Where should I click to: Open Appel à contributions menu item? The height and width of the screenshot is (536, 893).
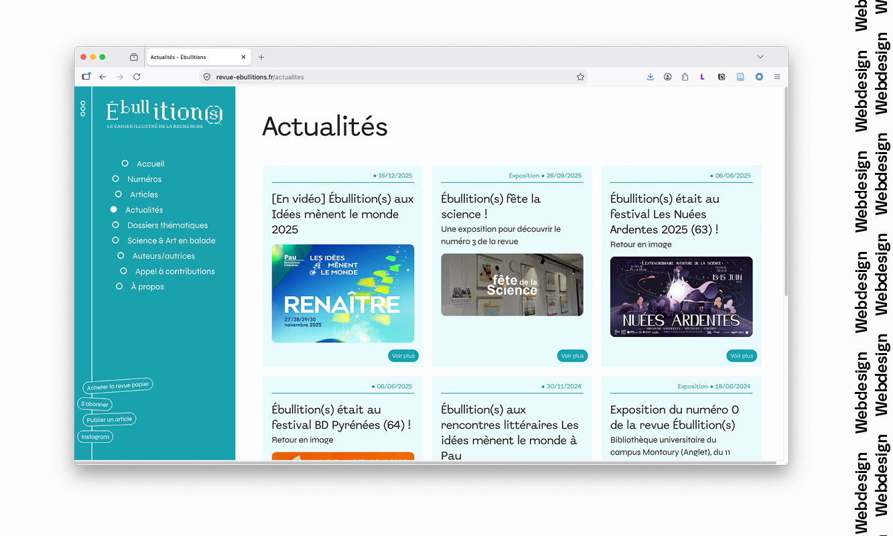tap(175, 272)
